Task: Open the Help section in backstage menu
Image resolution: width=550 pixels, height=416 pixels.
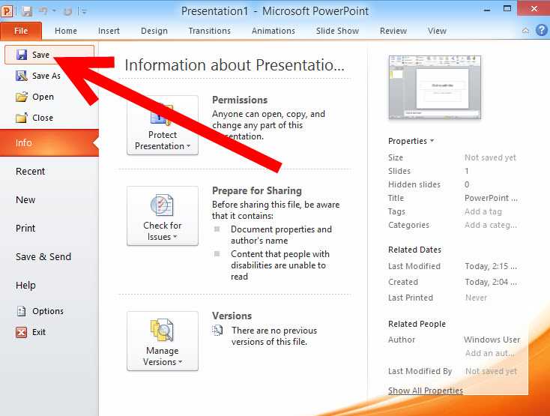Action: 25,285
